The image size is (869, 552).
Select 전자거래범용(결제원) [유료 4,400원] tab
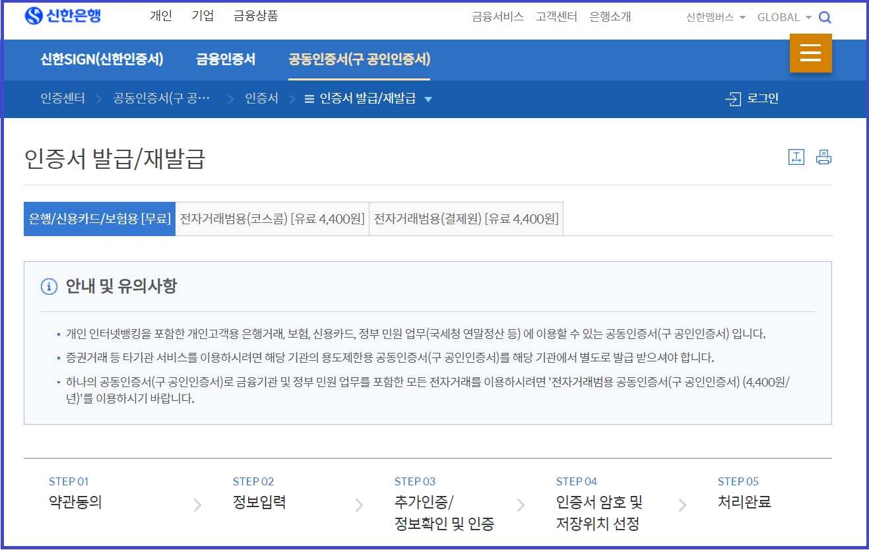(x=466, y=219)
